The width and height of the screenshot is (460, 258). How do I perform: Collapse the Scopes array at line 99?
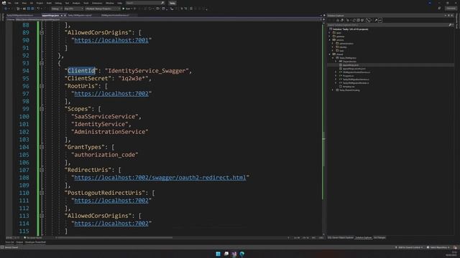click(42, 109)
